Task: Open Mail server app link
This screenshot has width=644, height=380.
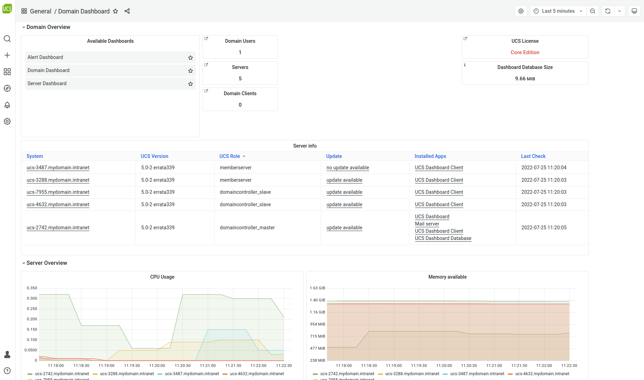Action: pyautogui.click(x=427, y=224)
